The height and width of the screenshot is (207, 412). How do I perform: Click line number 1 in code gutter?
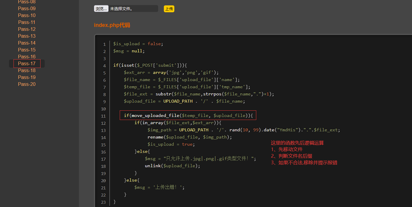pyautogui.click(x=104, y=44)
